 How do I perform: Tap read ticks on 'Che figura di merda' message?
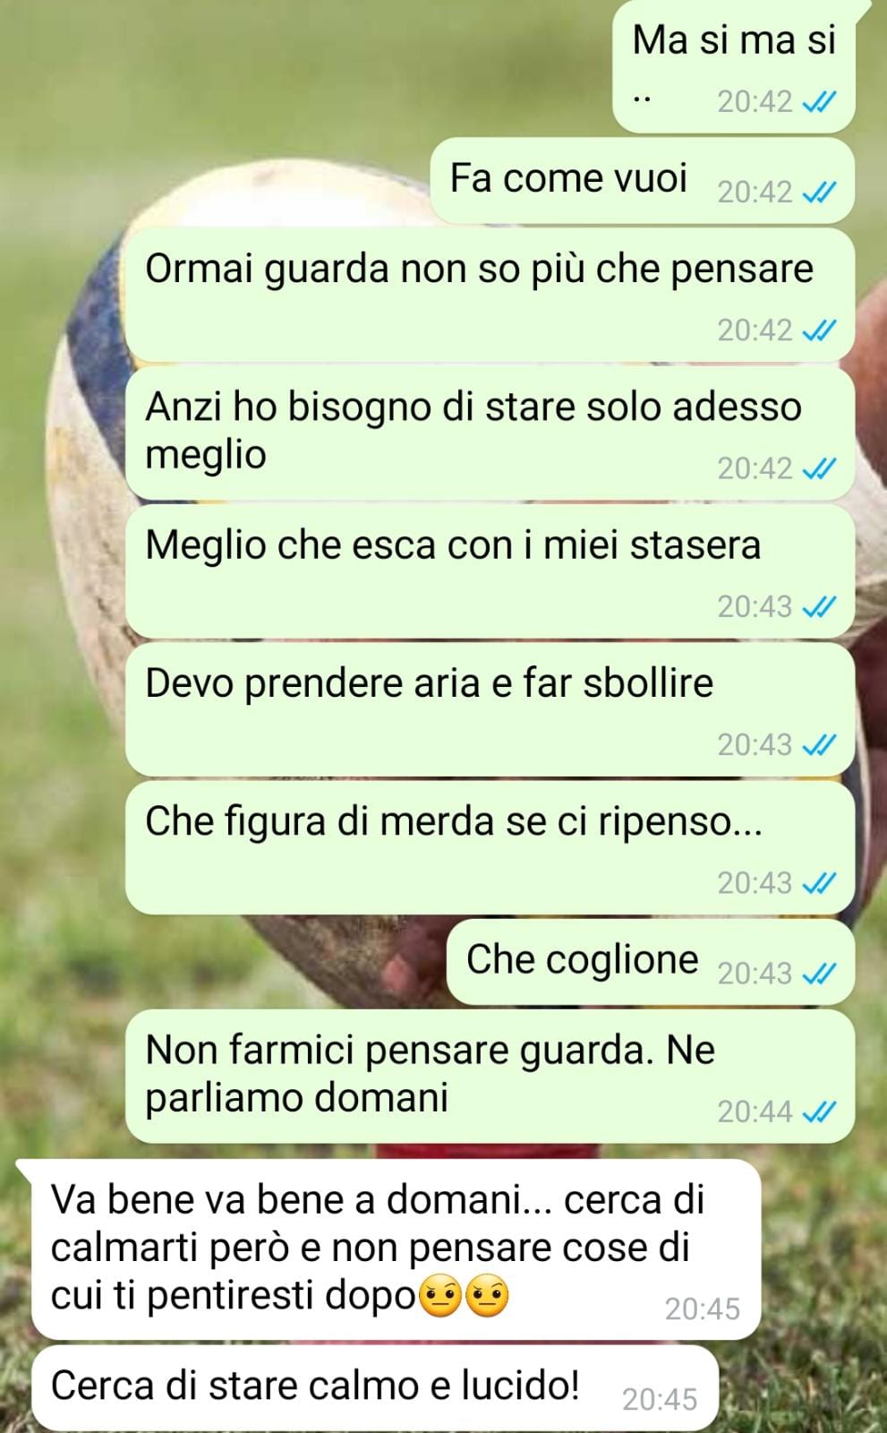[x=819, y=883]
